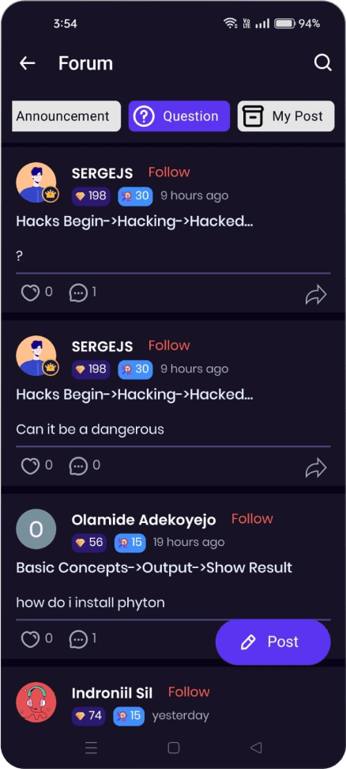This screenshot has width=346, height=769.
Task: Like the 'Can it be a dangerous' post
Action: (x=30, y=466)
